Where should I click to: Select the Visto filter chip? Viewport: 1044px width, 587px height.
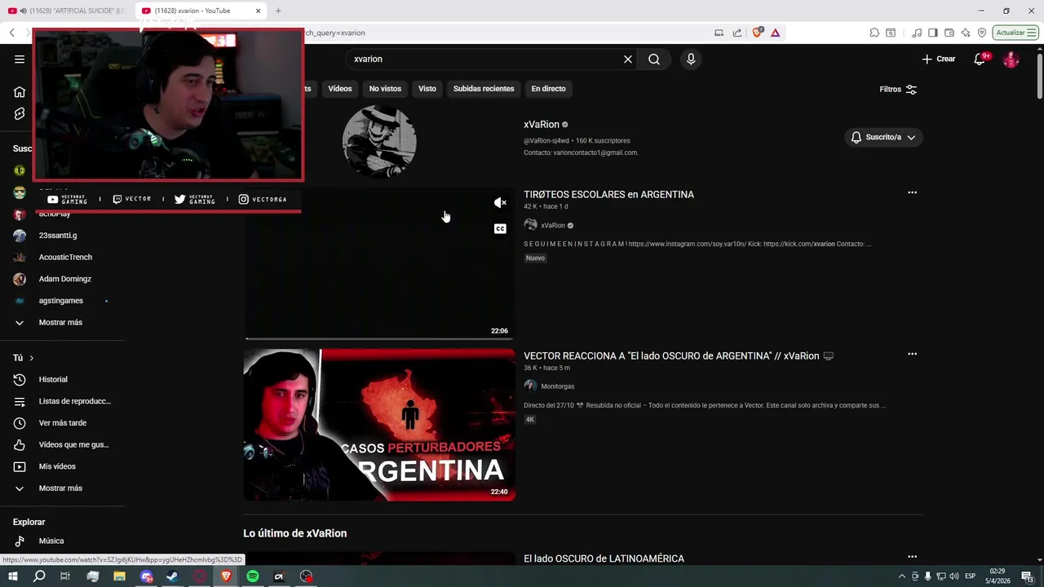pyautogui.click(x=427, y=88)
